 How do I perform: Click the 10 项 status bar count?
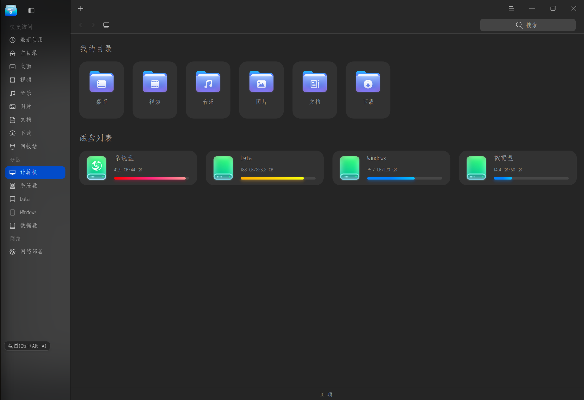(326, 394)
